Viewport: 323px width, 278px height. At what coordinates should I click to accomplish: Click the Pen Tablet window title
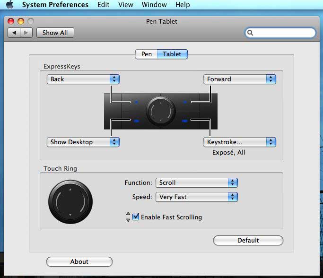(x=162, y=21)
